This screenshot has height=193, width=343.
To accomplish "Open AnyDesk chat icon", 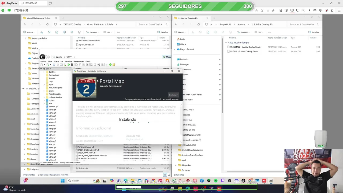I will [x=303, y=10].
